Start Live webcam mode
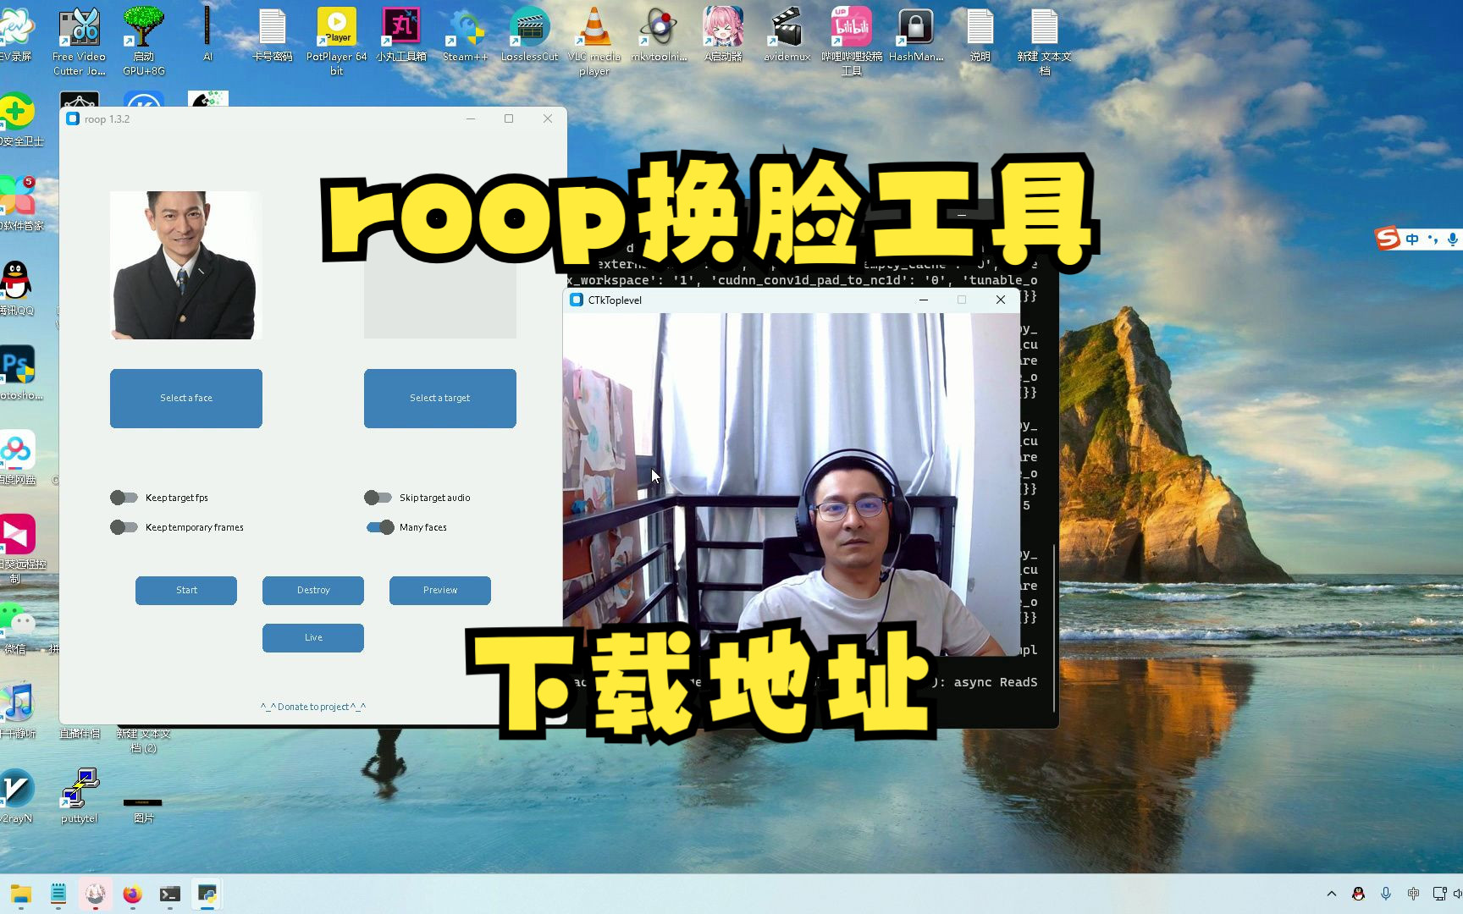Image resolution: width=1463 pixels, height=914 pixels. coord(313,637)
